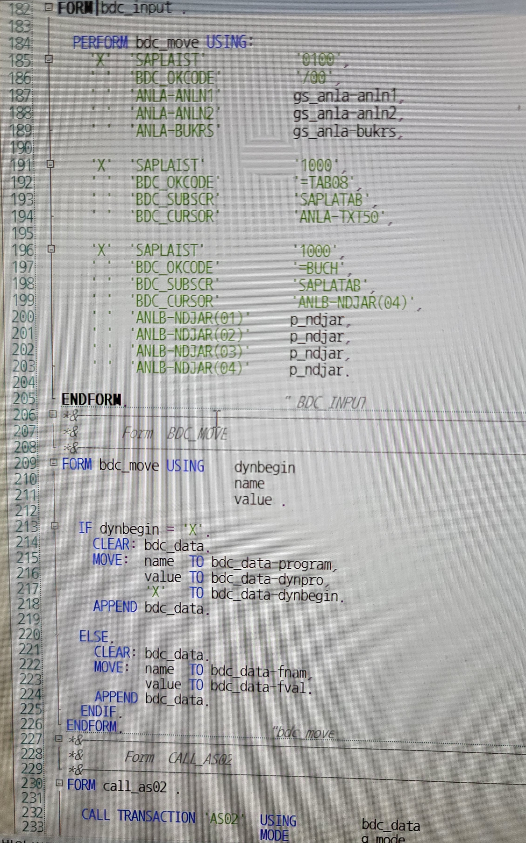Click bdc_data-program on line 215
Screen dimensions: 526x843
click(271, 564)
